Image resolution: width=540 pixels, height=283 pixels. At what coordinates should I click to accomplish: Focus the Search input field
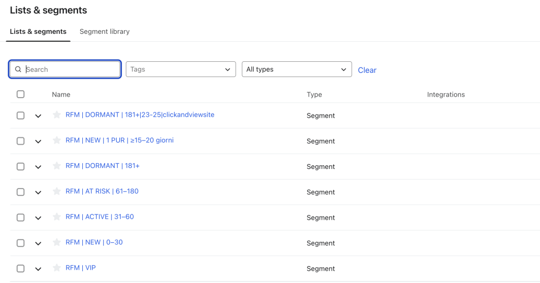coord(65,69)
